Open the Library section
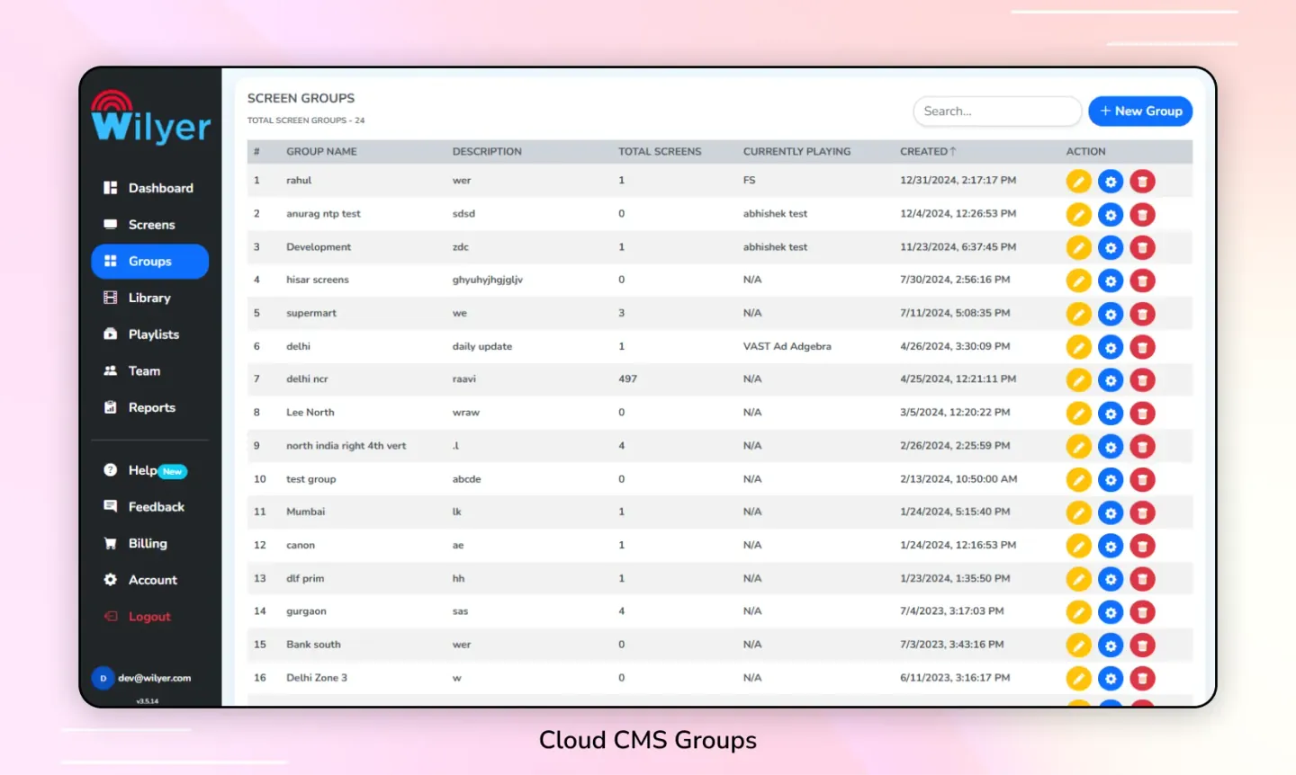This screenshot has height=775, width=1296. click(149, 298)
